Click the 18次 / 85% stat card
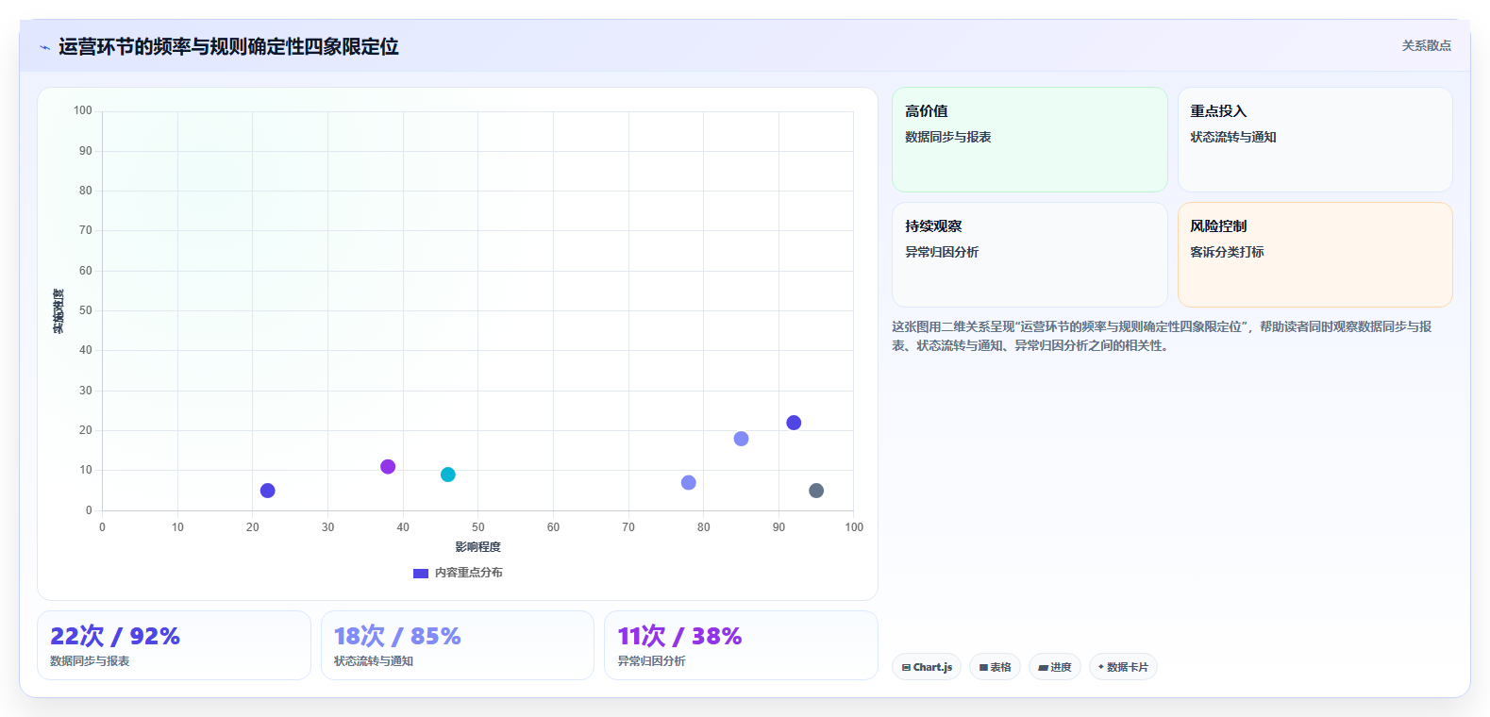Image resolution: width=1490 pixels, height=717 pixels. [458, 645]
